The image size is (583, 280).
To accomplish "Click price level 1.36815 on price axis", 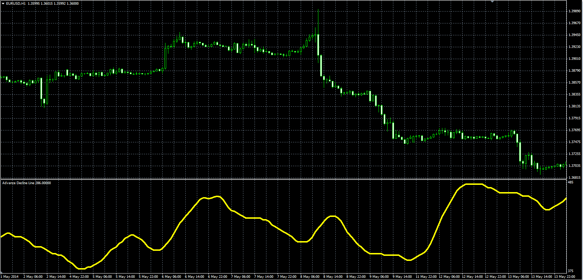I will (574, 178).
